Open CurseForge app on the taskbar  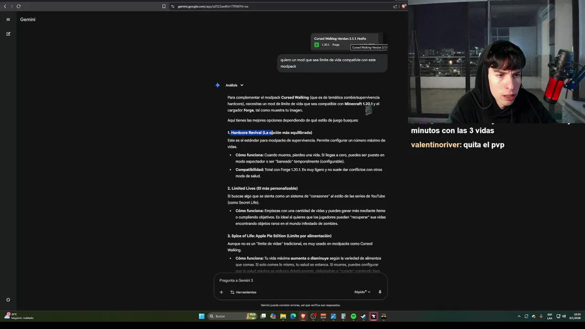[x=373, y=316]
